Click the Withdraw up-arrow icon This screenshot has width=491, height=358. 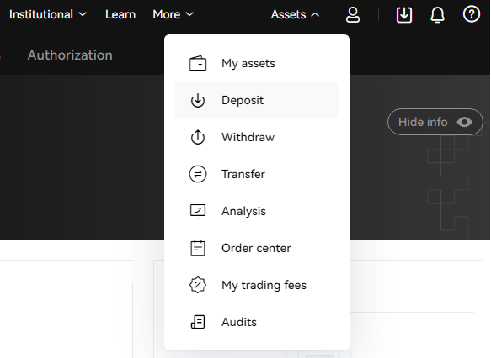198,137
